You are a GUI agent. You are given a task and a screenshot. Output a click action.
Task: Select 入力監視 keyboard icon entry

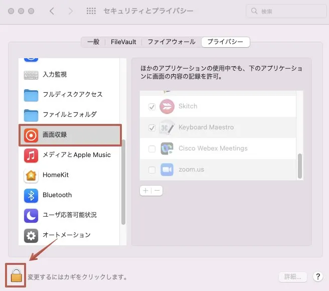tap(31, 75)
